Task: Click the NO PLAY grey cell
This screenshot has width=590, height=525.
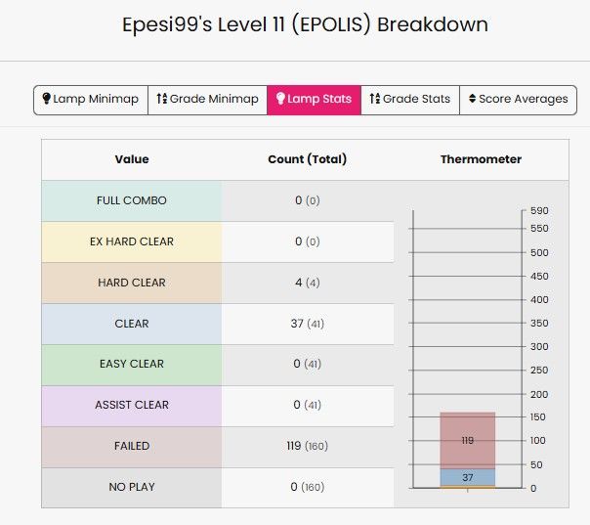Action: click(132, 487)
